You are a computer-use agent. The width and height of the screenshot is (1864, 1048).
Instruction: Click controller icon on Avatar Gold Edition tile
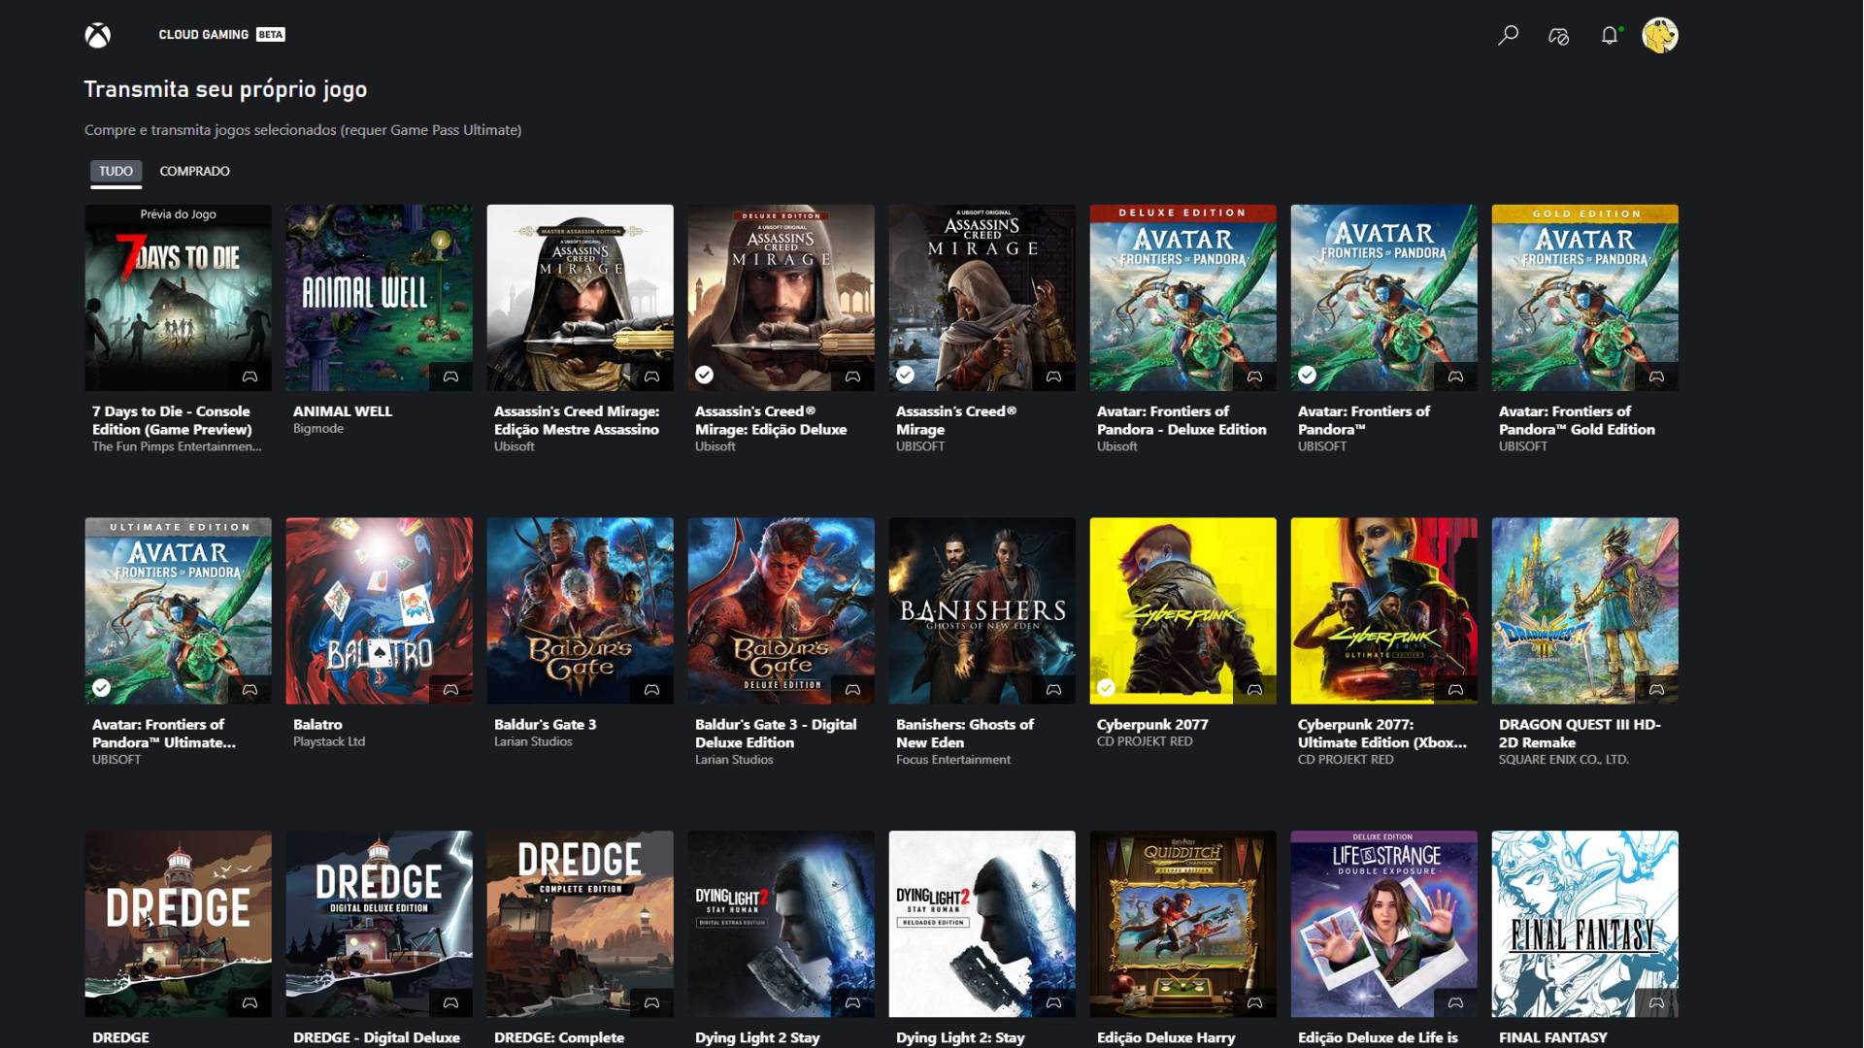(x=1656, y=377)
